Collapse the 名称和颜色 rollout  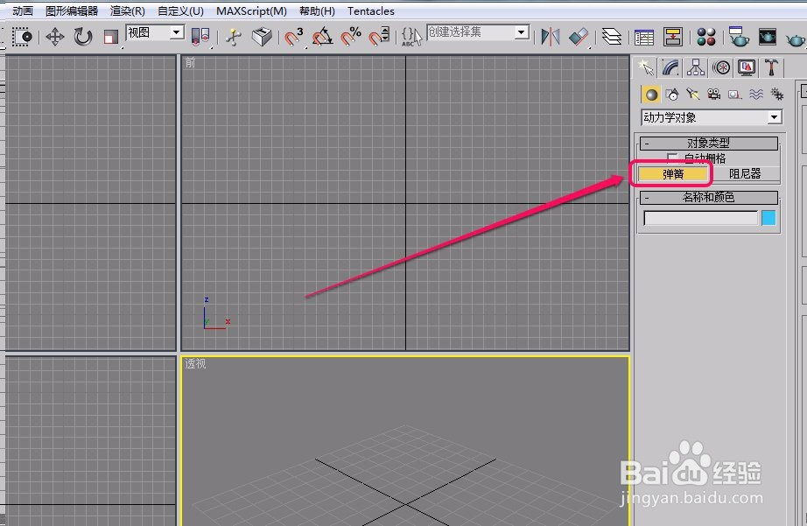pos(709,197)
